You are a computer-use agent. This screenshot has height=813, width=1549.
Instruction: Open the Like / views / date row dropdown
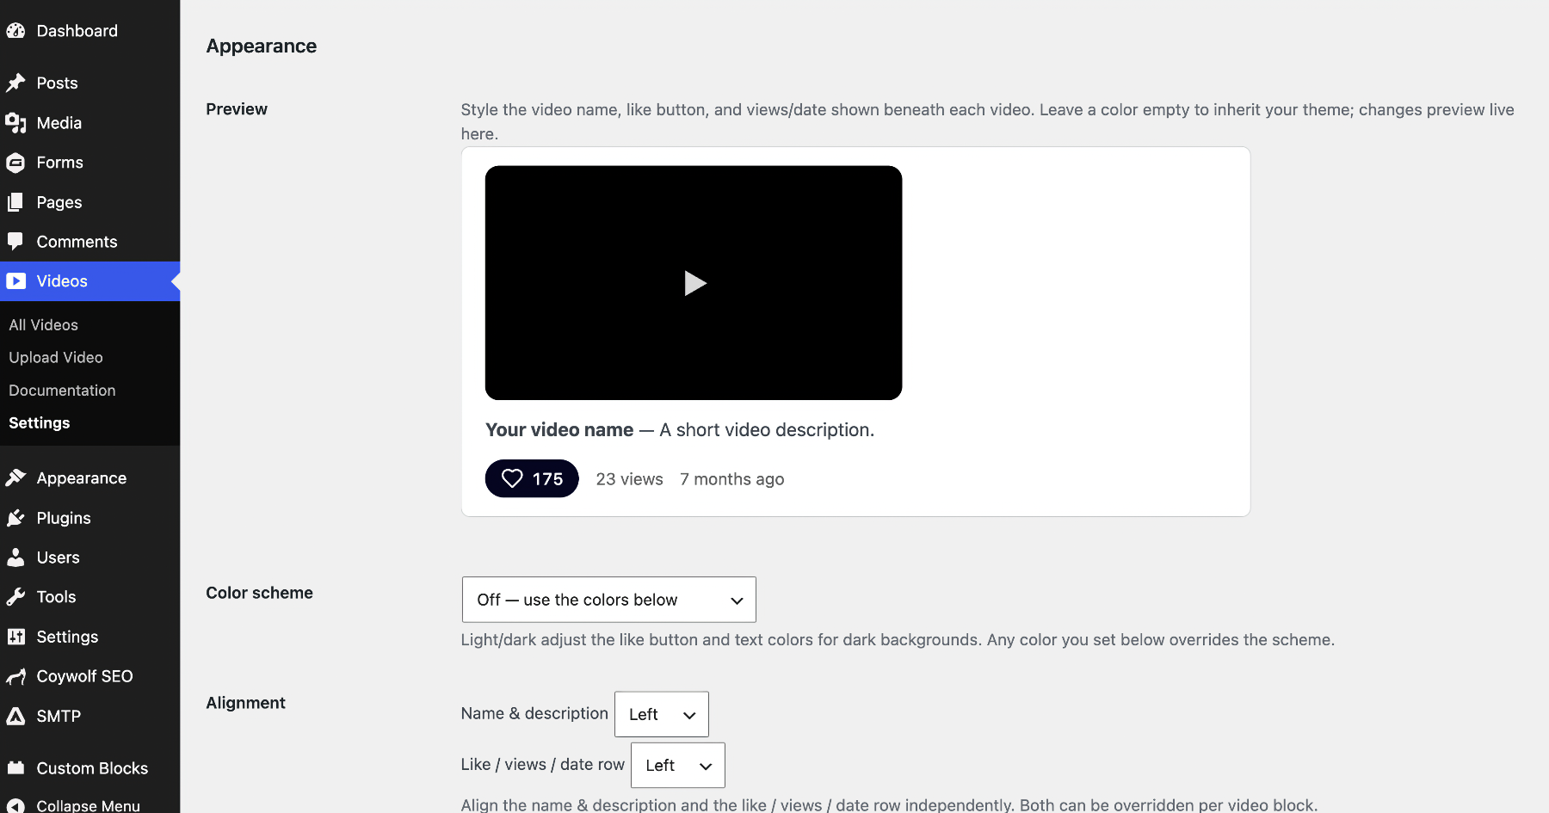pos(677,765)
